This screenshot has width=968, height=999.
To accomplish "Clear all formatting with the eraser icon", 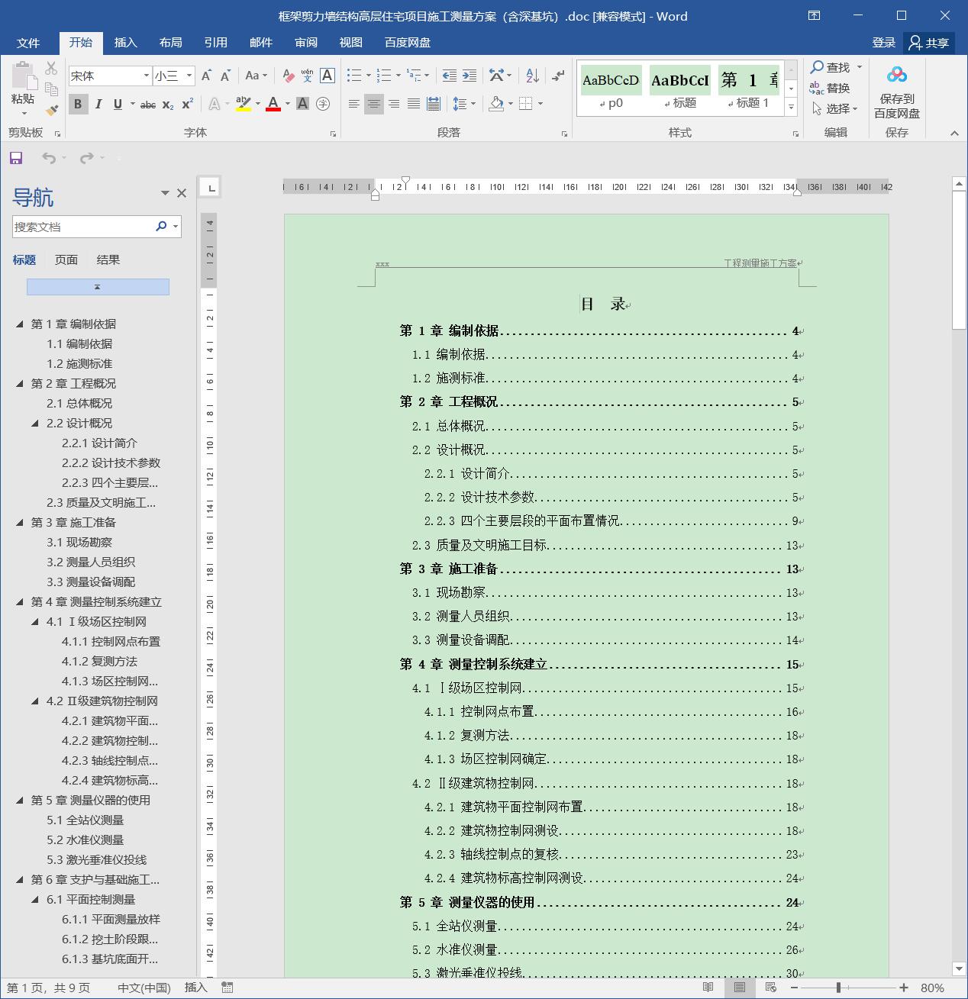I will pyautogui.click(x=288, y=76).
